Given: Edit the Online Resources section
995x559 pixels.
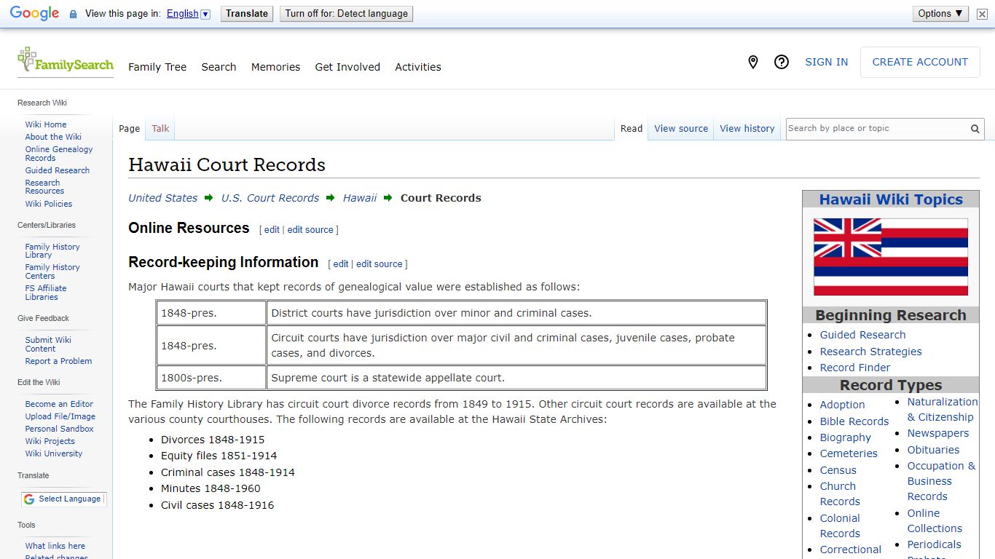Looking at the screenshot, I should pyautogui.click(x=272, y=230).
